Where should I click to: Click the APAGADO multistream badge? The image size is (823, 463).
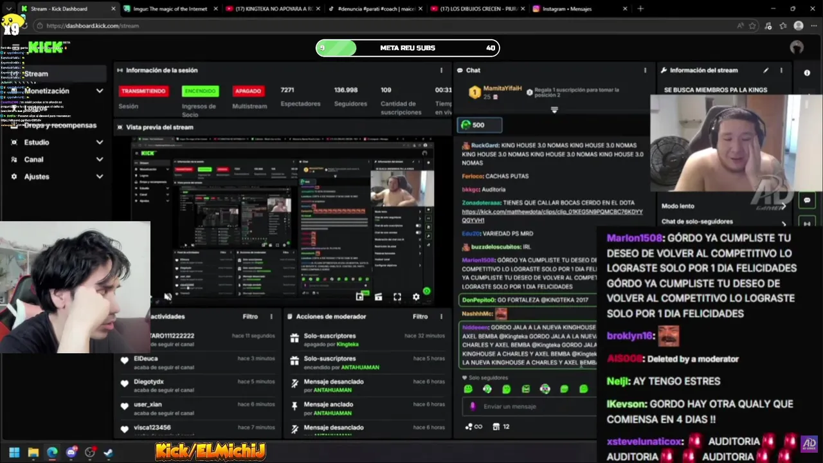tap(248, 91)
